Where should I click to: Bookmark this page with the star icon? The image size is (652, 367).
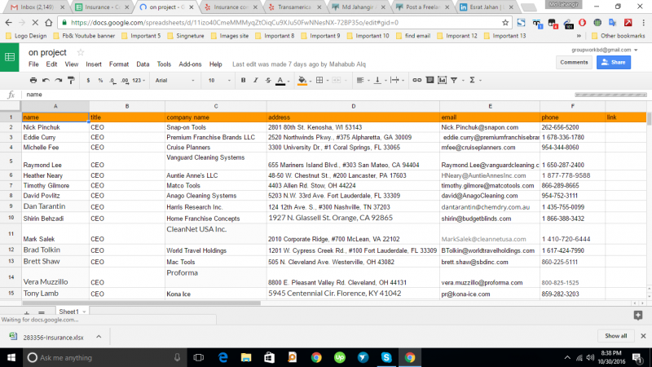[505, 23]
